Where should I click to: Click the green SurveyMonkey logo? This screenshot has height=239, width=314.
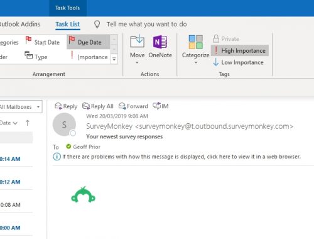(84, 194)
